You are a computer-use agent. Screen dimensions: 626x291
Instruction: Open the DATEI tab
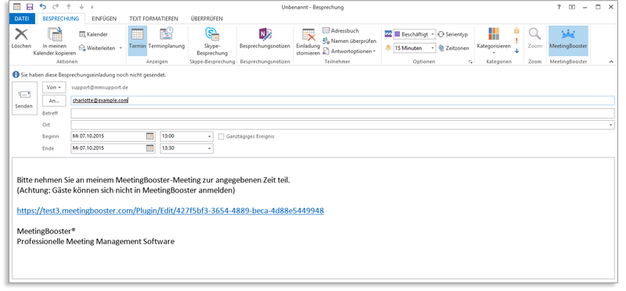click(22, 18)
